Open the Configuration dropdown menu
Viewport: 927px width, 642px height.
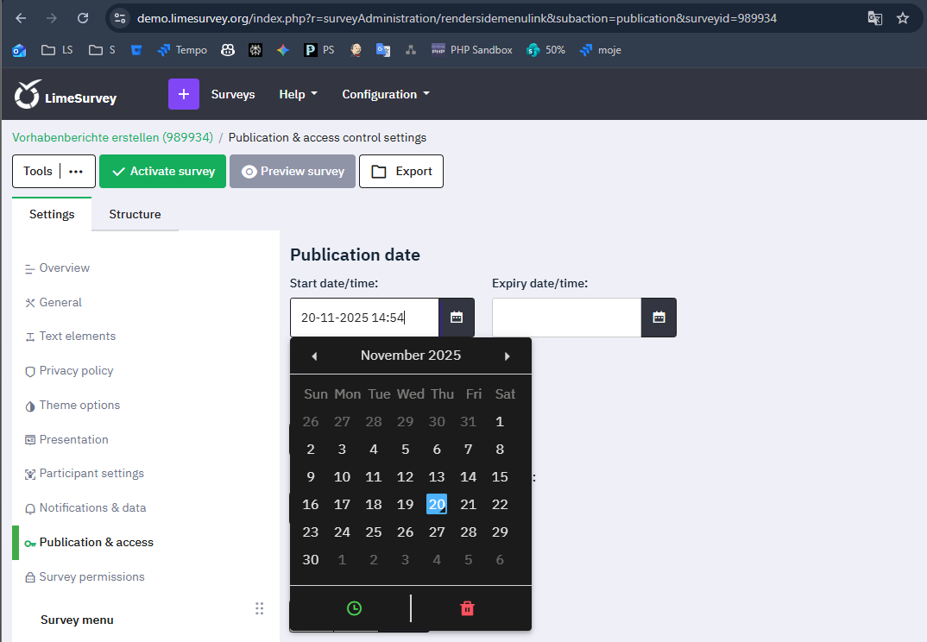(x=385, y=94)
